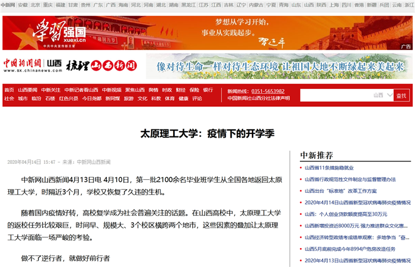Open the 学习强国 banner ad
Screen dimensions: 415x267
(207, 33)
